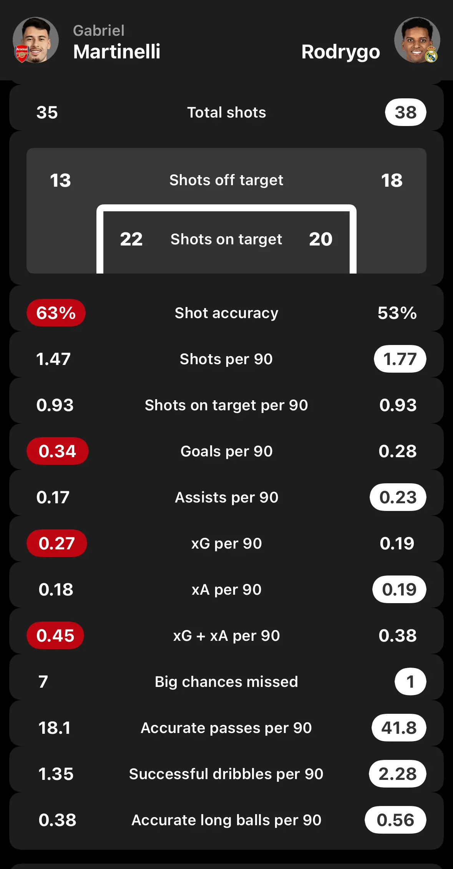Tap the Arsenal club badge
This screenshot has width=453, height=869.
(x=22, y=54)
